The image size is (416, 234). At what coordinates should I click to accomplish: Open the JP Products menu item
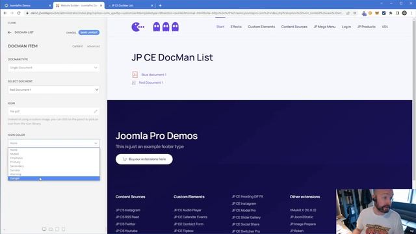coord(366,27)
